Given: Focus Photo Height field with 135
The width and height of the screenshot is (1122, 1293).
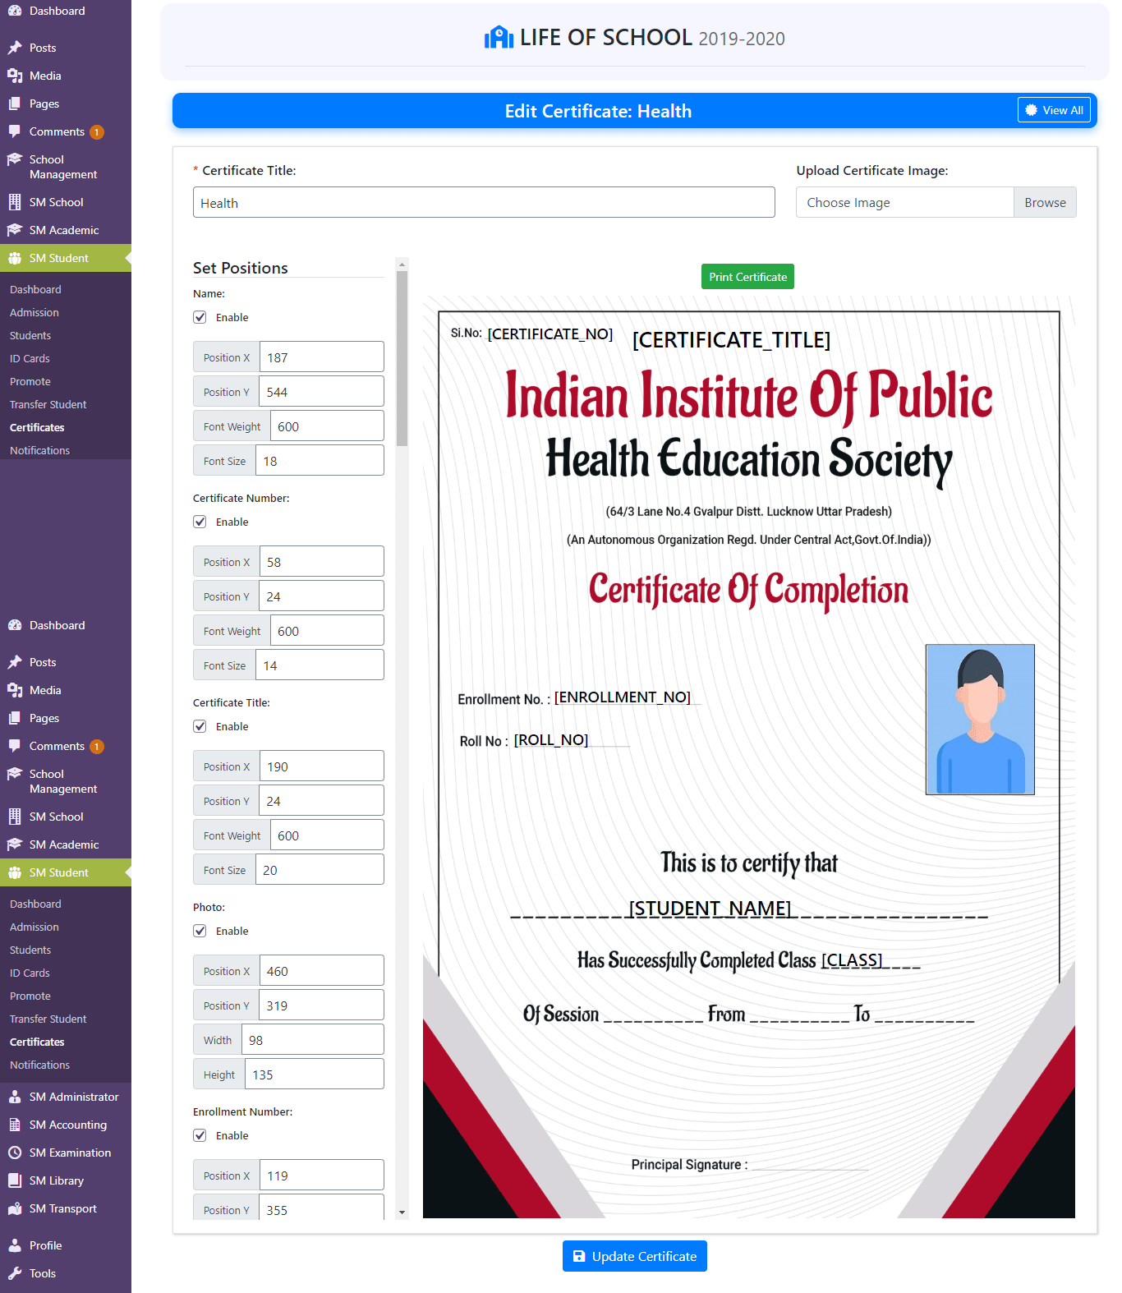Looking at the screenshot, I should click(x=315, y=1074).
